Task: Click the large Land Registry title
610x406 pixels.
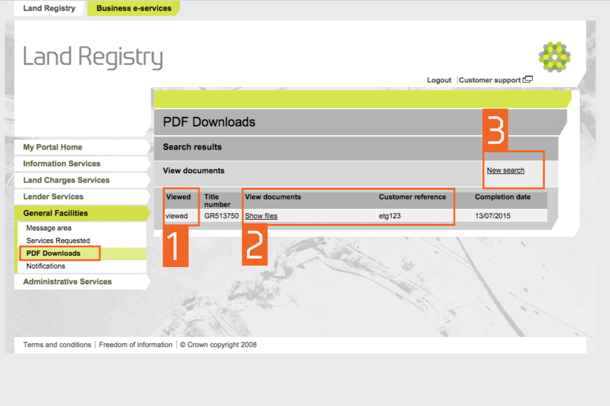Action: click(93, 58)
